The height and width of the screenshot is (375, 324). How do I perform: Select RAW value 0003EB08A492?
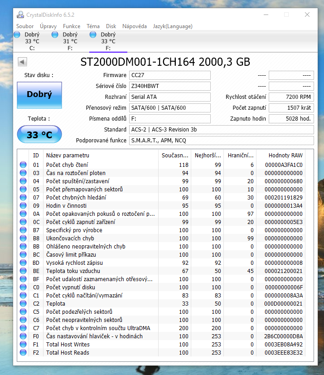click(x=284, y=344)
